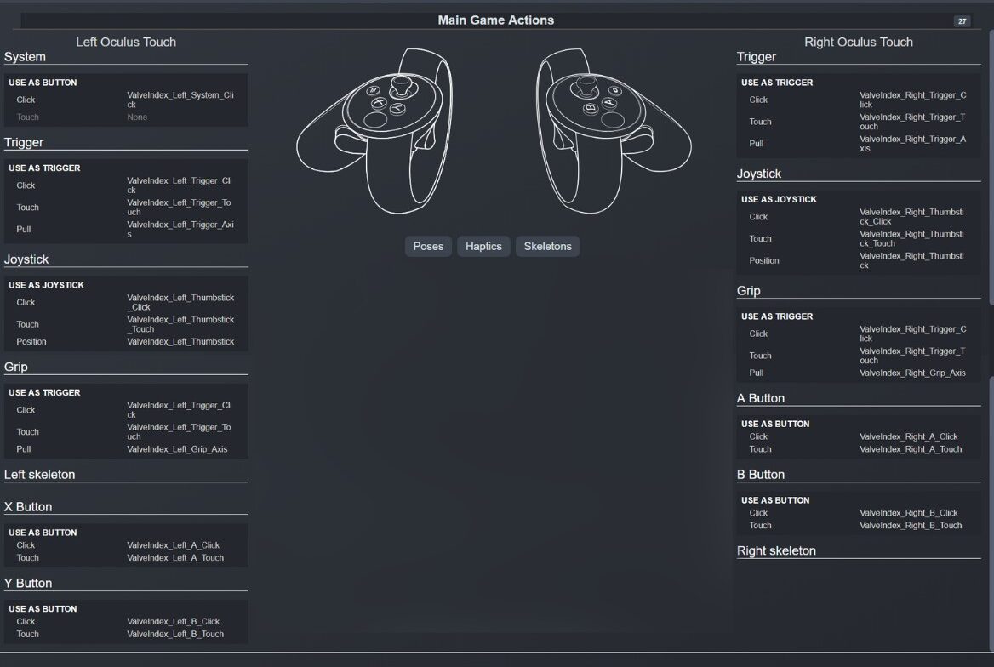Edit USE AS JOYSTICK mode on right controller

pos(779,199)
